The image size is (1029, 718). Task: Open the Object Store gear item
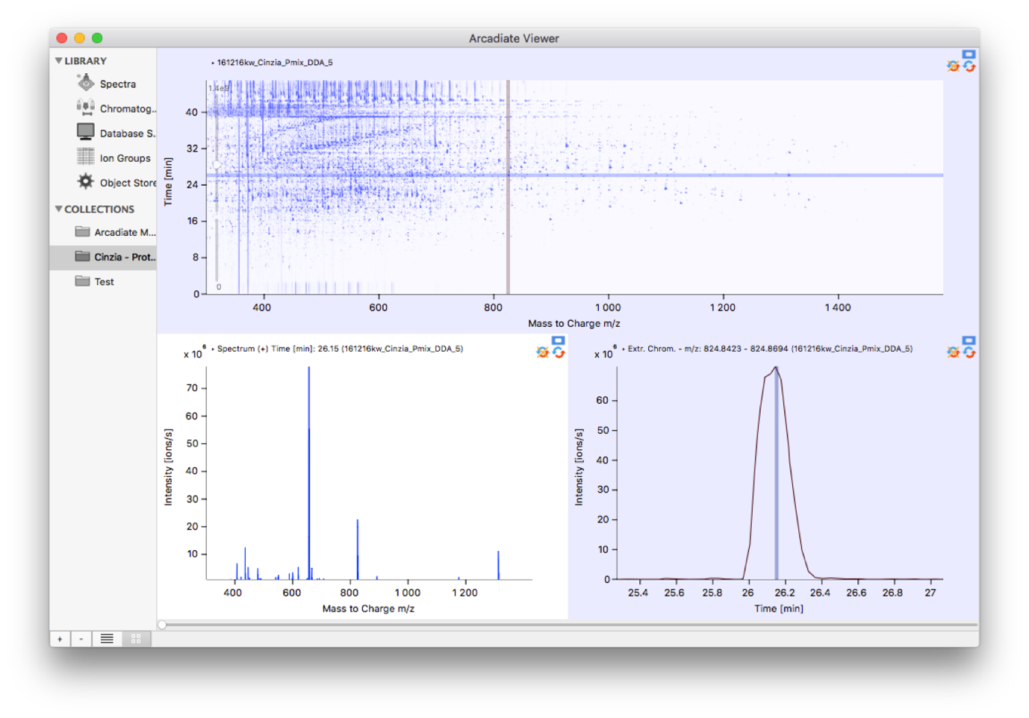tap(127, 183)
